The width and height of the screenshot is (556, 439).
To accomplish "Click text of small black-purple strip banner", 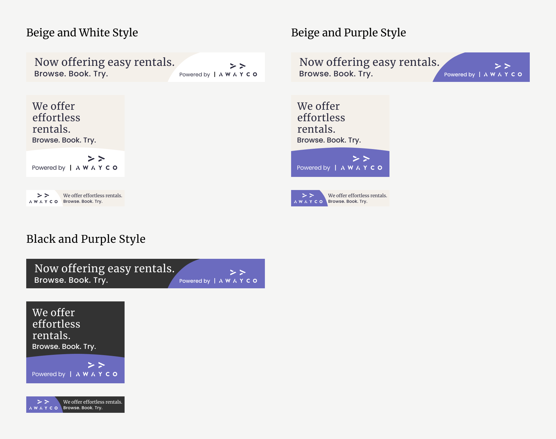I will tap(93, 405).
